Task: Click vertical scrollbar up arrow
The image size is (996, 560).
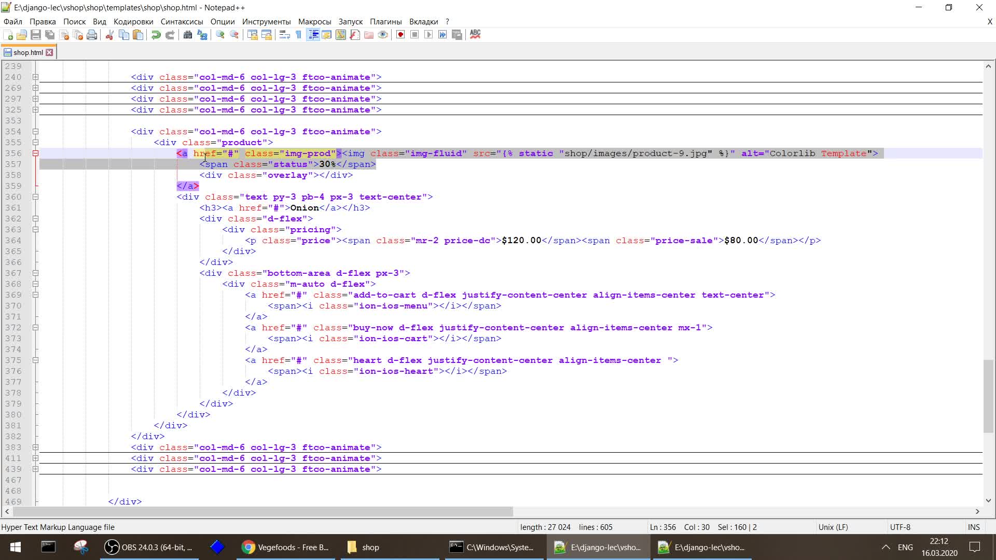Action: [988, 66]
